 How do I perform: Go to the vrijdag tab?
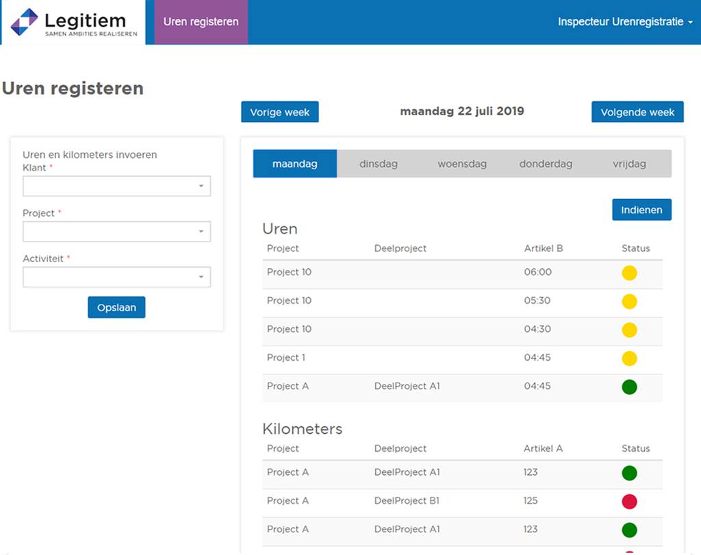[x=629, y=164]
